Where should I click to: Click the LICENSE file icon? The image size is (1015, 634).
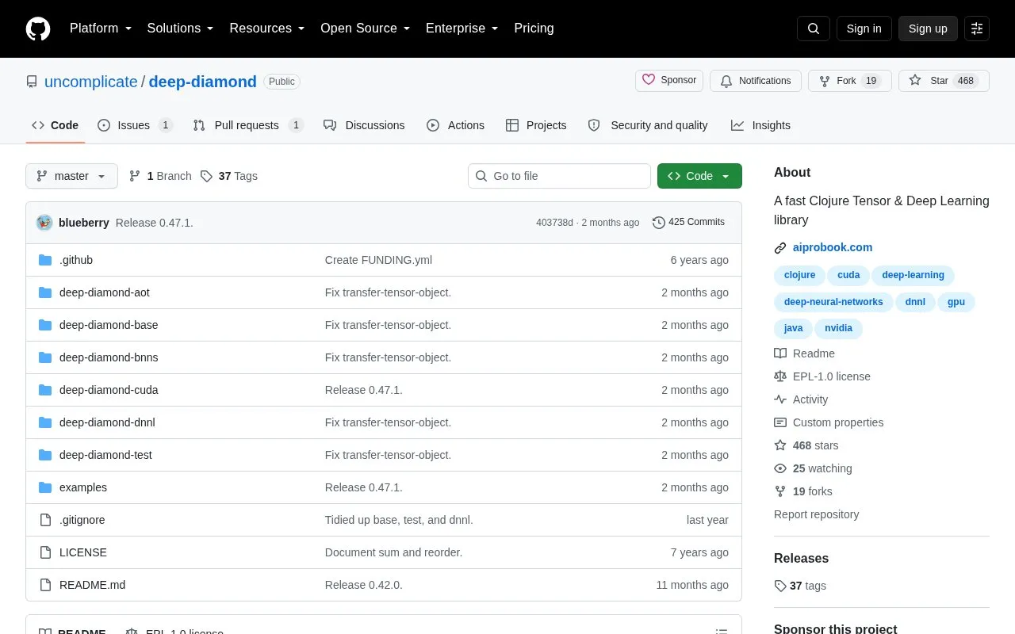(45, 552)
